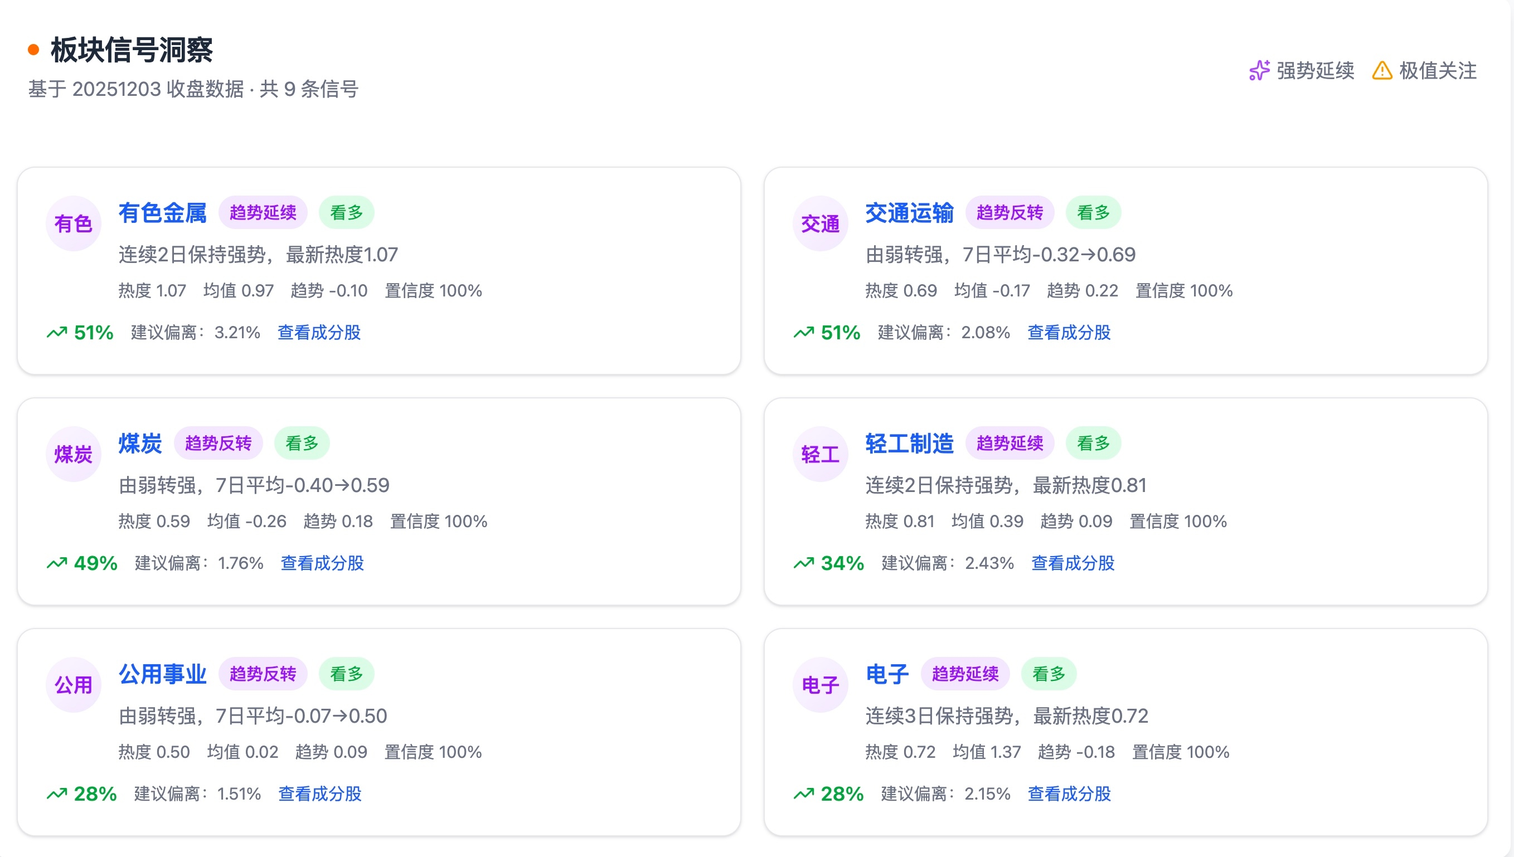
Task: Click the 极值关注 warning triangle icon
Action: point(1381,71)
